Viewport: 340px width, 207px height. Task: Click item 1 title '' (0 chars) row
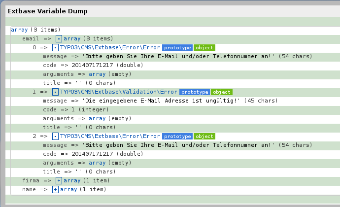tap(79, 127)
